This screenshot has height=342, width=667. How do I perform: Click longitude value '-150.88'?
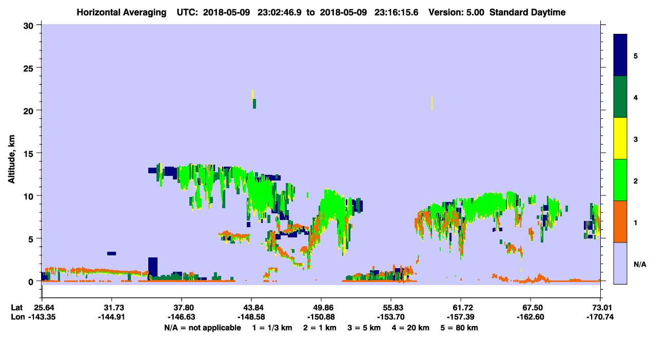321,316
